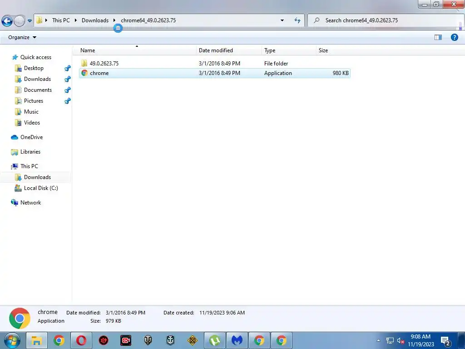Click the chrome file's 980 KB size
This screenshot has height=349, width=465.
coord(341,73)
